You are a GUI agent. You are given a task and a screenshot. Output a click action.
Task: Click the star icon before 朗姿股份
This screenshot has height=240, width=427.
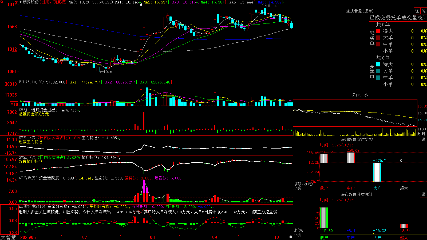pos(21,2)
